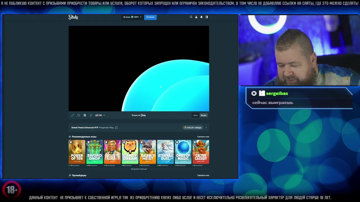Click Загрузить больше load more
Viewport: 360px width, 202px height.
click(x=139, y=169)
